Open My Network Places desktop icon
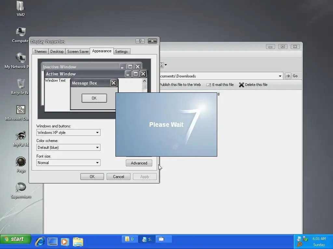This screenshot has height=249, width=333. tap(20, 58)
